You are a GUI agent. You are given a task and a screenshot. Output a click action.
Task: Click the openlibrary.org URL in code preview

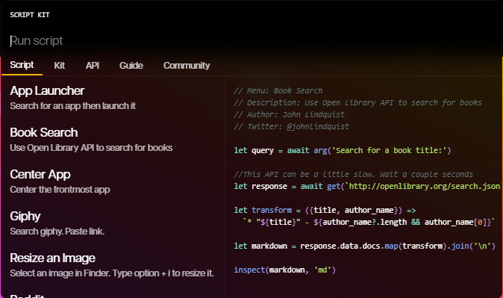[x=424, y=186]
